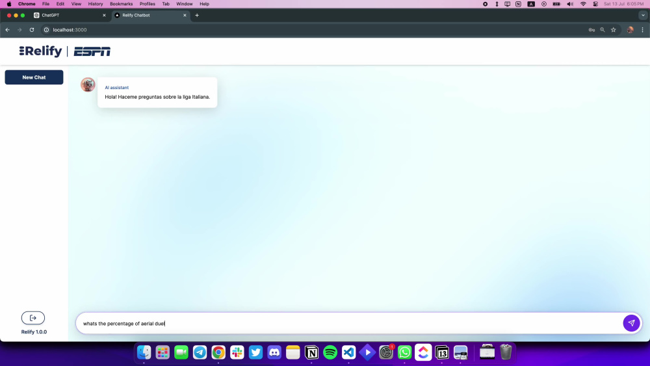Open the Trash in the Dock
The image size is (650, 366).
(506, 352)
